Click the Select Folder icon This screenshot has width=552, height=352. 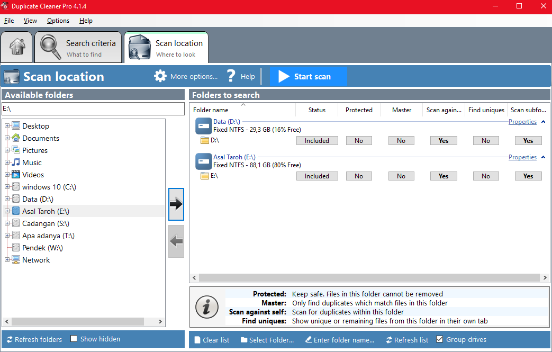tap(244, 340)
